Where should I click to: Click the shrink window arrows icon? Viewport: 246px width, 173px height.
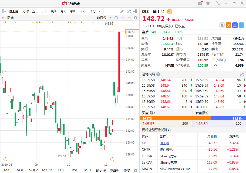218,3
